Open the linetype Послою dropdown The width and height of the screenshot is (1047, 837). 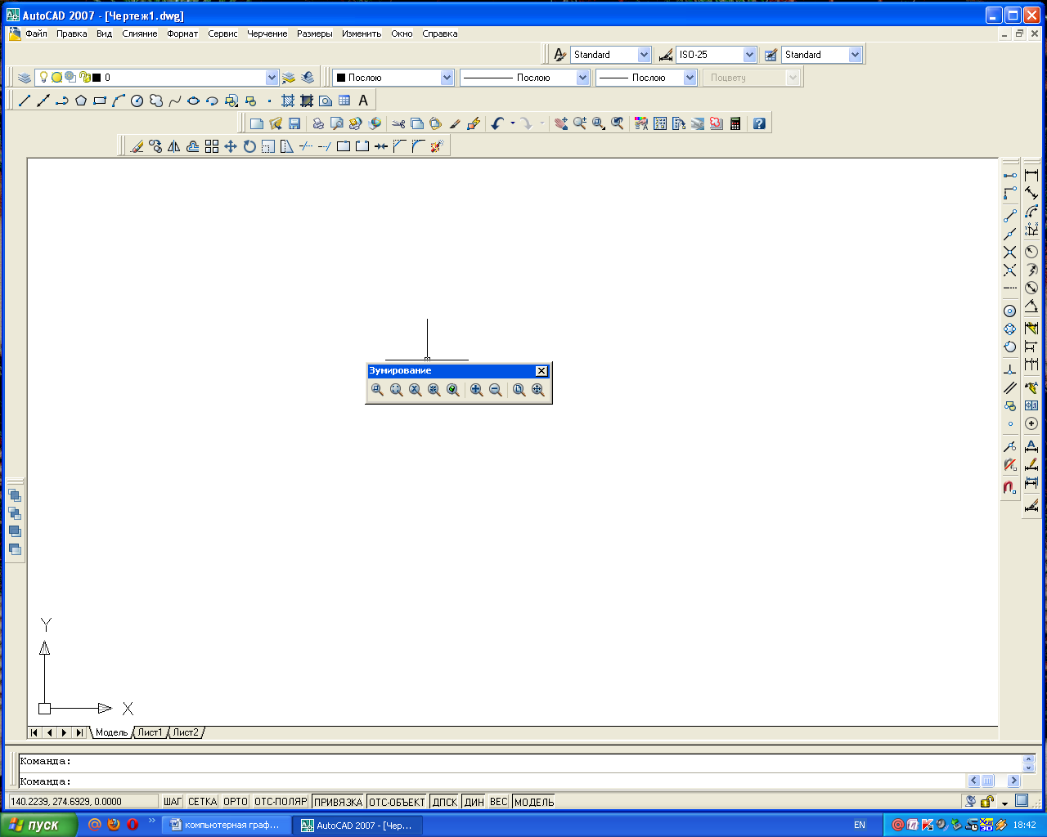582,78
